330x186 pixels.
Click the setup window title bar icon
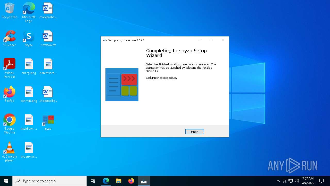105,40
